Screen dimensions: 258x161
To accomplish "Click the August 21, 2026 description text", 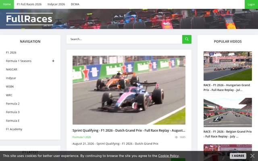I will 115,144.
